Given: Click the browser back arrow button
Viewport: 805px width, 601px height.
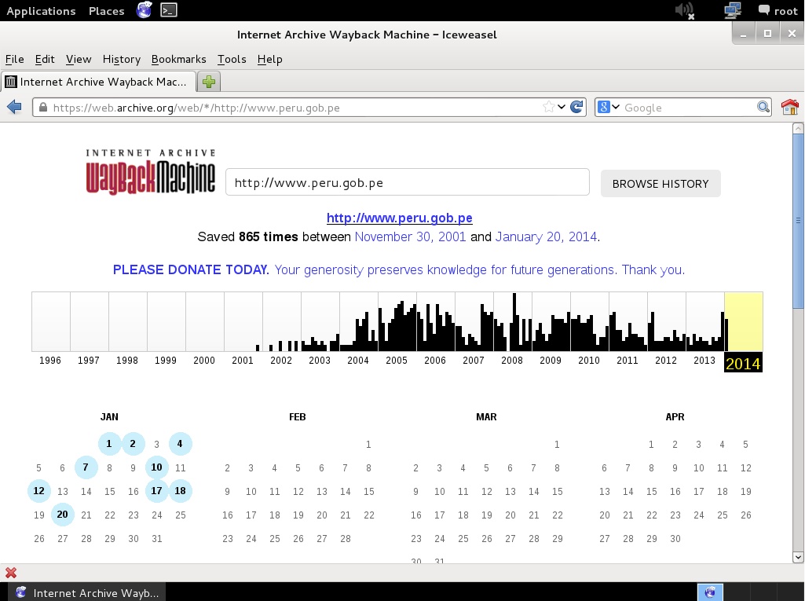Looking at the screenshot, I should 14,108.
